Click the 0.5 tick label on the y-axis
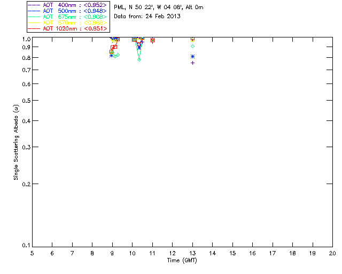This screenshot has width=342, height=274. click(26, 101)
